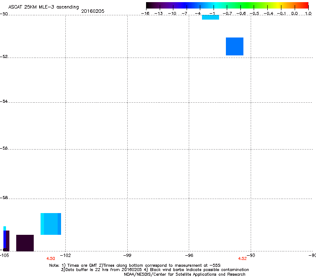
Task: Click the red 4:50 time label
Action: [50, 259]
